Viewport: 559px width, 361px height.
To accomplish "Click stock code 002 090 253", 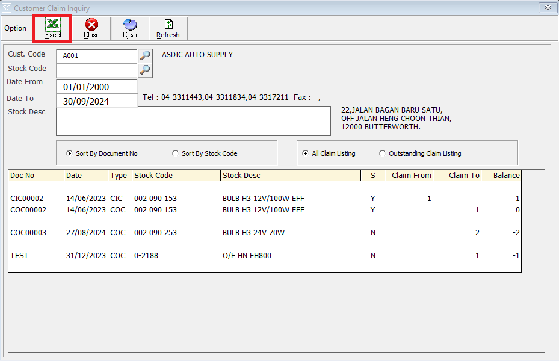I will pos(155,233).
